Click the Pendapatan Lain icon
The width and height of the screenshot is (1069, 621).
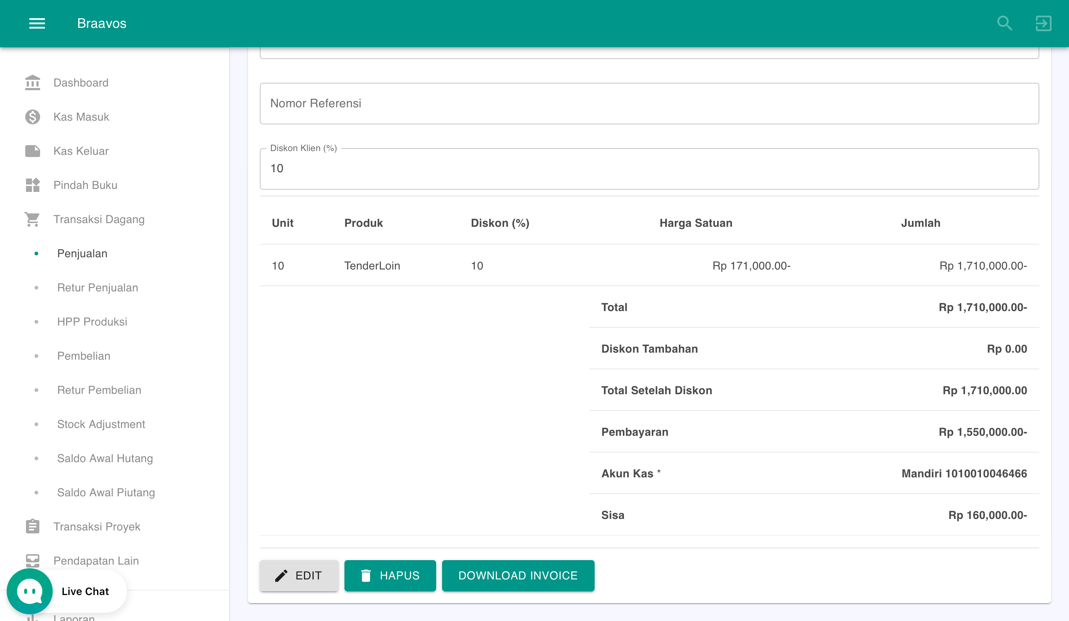32,560
